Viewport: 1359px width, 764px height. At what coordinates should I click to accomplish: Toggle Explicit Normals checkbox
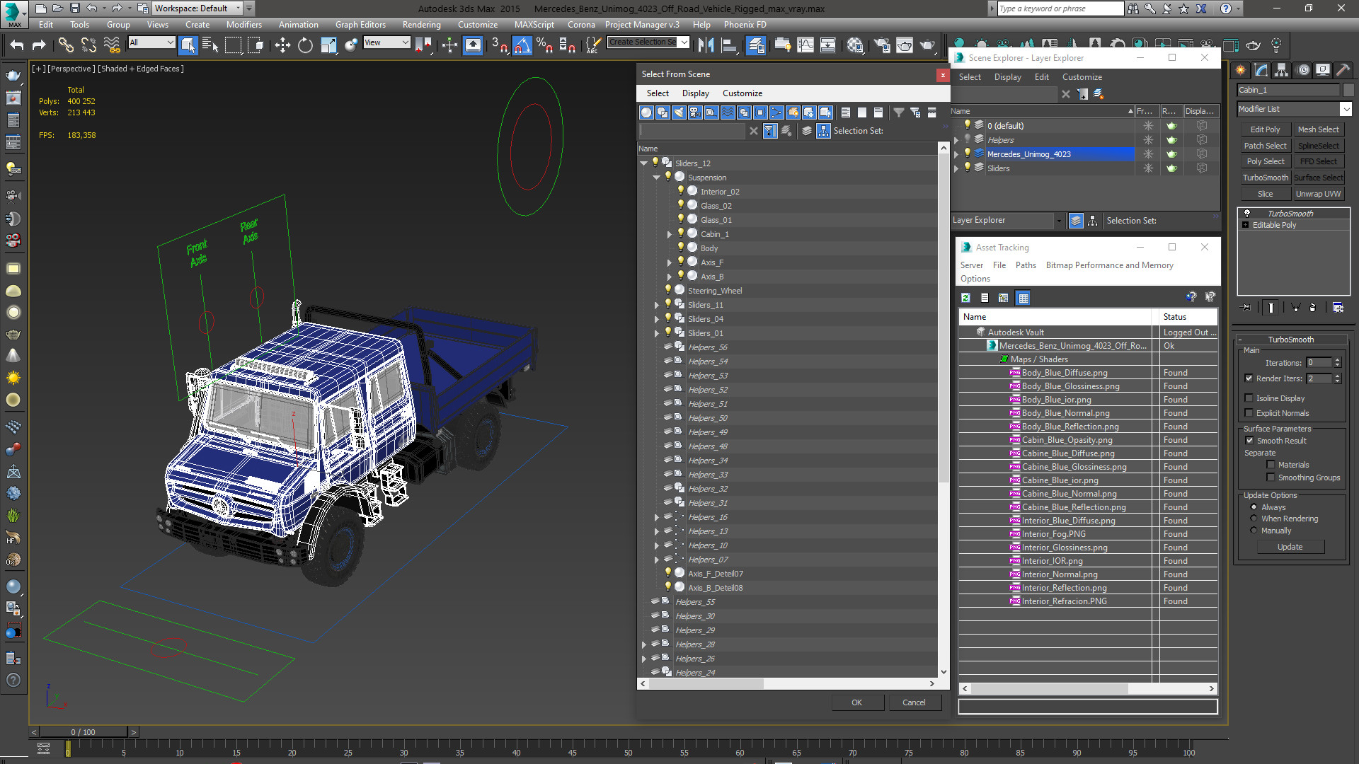1249,413
